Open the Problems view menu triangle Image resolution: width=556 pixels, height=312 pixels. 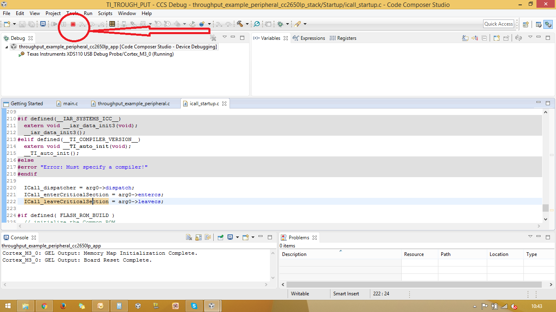point(530,236)
